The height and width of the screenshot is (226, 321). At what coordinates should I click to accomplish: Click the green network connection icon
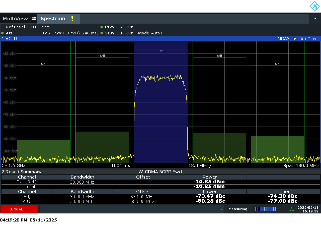(291, 209)
